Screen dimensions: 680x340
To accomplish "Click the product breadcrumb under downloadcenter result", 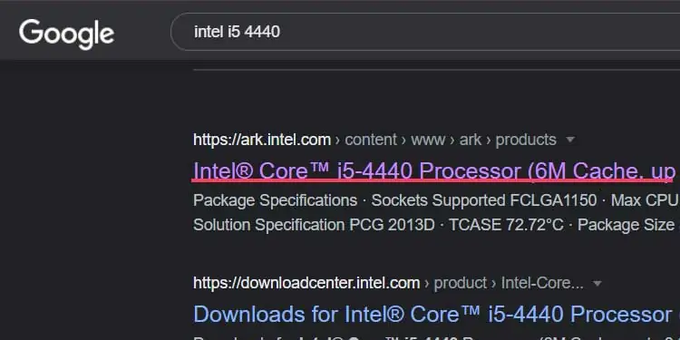I will pyautogui.click(x=460, y=284).
